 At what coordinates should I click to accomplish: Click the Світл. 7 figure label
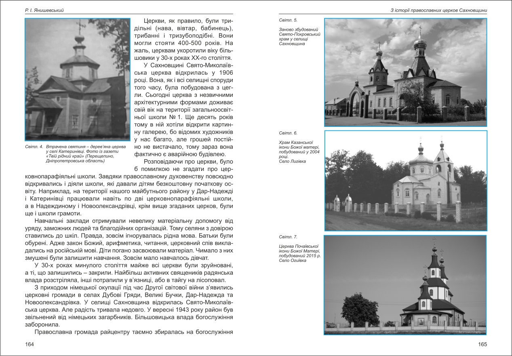[x=288, y=237]
